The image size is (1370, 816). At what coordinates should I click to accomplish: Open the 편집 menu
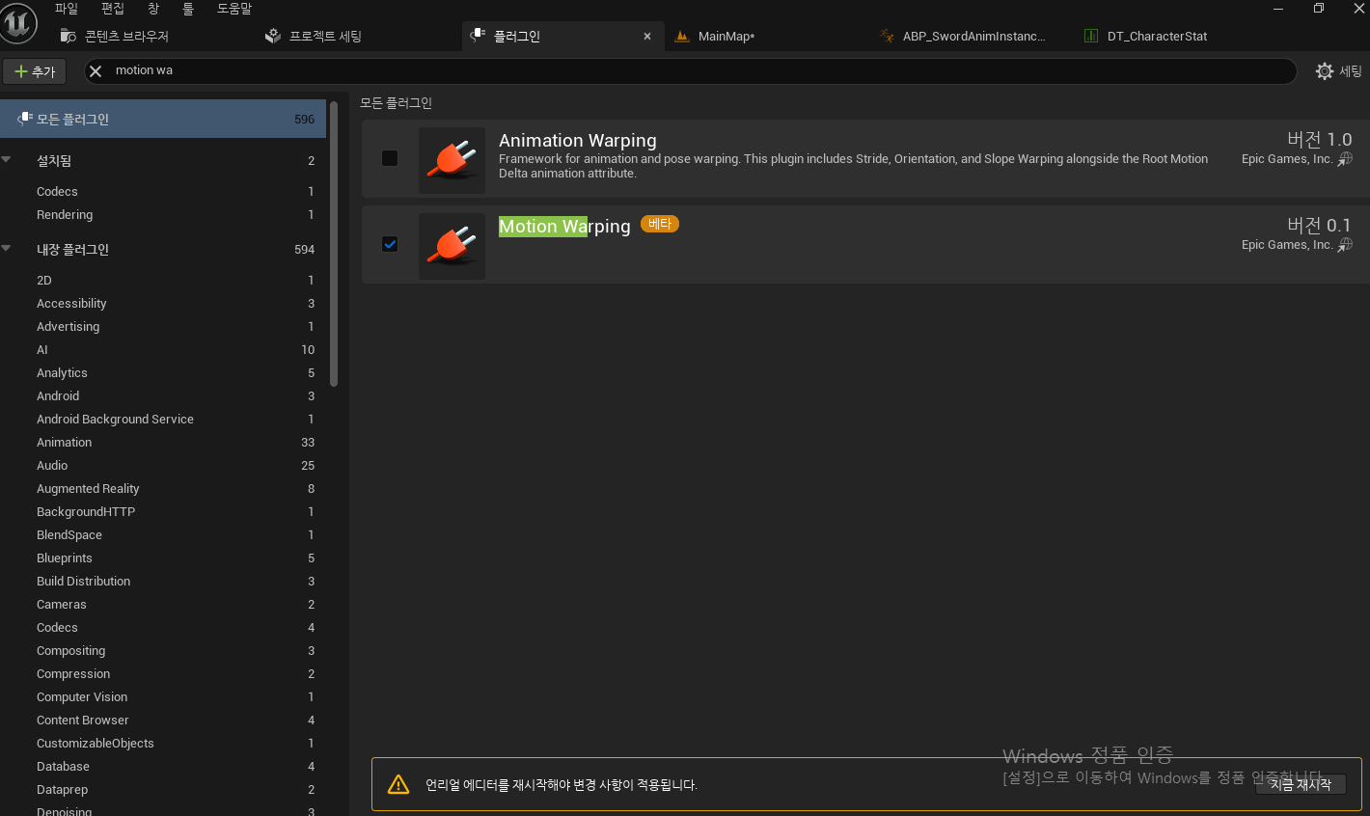pyautogui.click(x=113, y=9)
